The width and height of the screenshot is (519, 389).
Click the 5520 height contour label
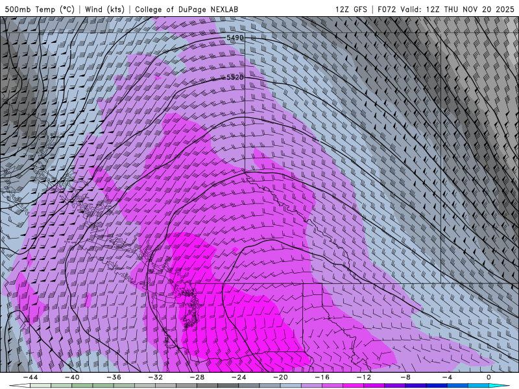tap(235, 77)
